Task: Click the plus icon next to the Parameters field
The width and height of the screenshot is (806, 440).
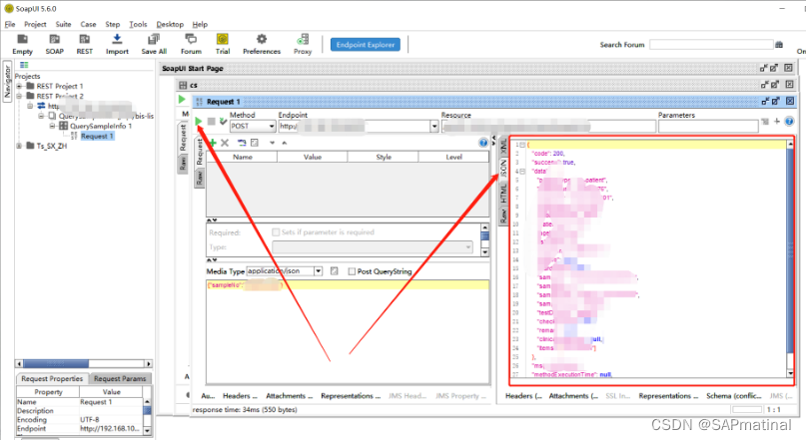Action: point(777,121)
